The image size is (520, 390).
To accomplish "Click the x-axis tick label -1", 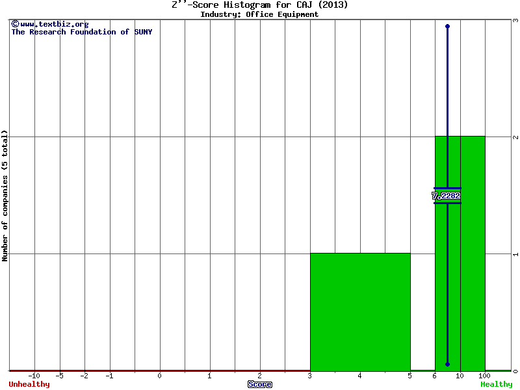I will pos(109,376).
